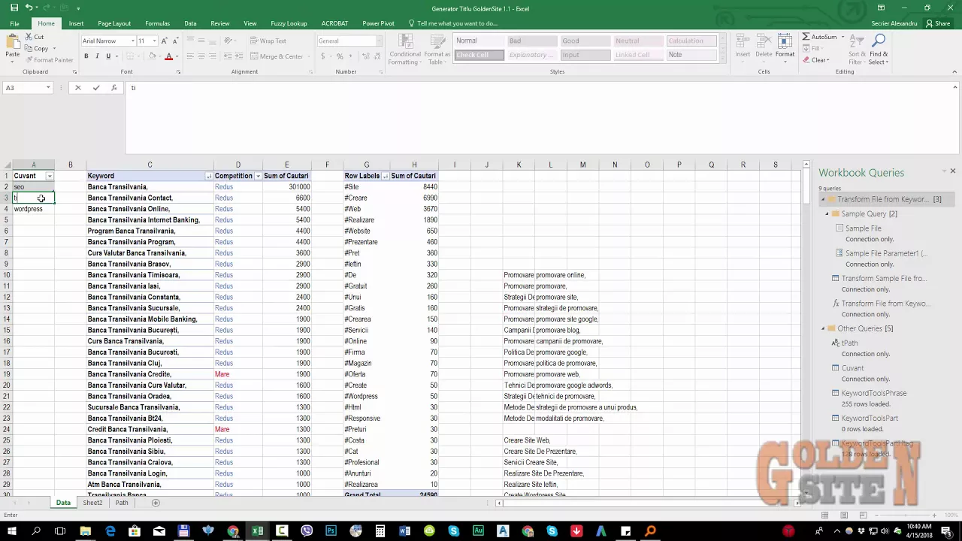962x541 pixels.
Task: Open Microsoft Word from the taskbar
Action: click(x=404, y=531)
